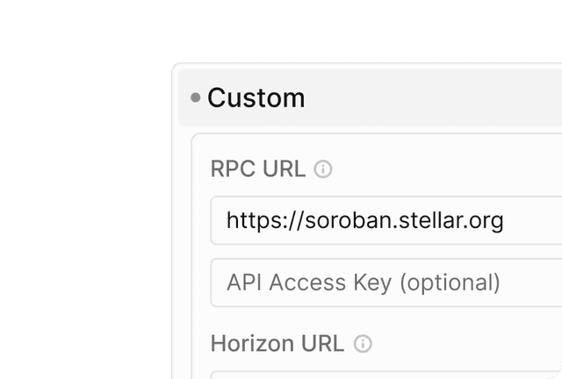Place cursor after stellar.org in RPC field
562x379 pixels.
click(x=506, y=221)
